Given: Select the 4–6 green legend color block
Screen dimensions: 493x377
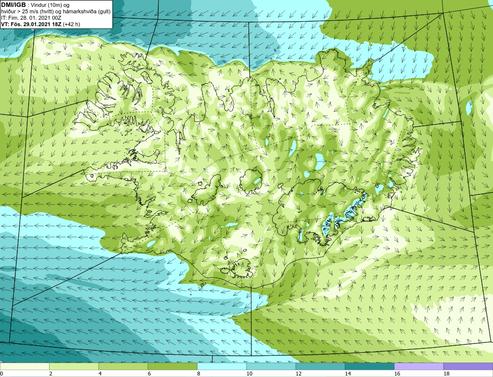Looking at the screenshot, I should 123,366.
